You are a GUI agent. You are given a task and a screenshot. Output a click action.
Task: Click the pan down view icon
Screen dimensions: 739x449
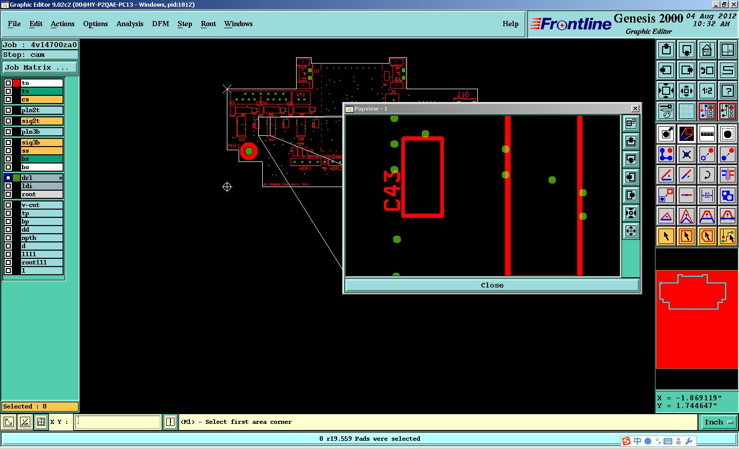click(x=687, y=50)
